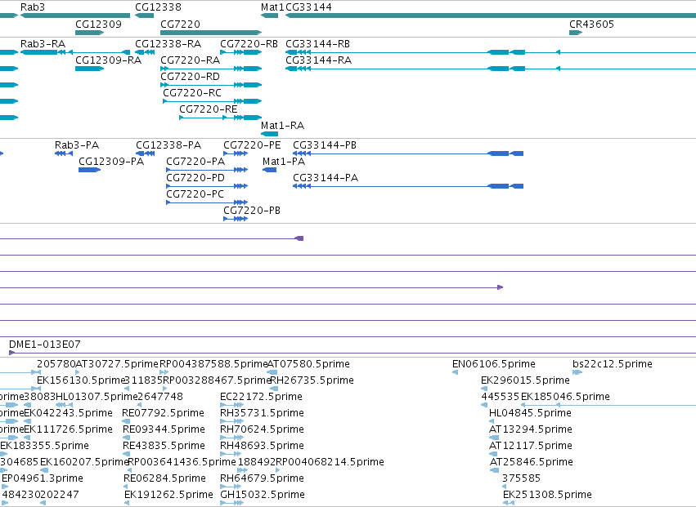The width and height of the screenshot is (696, 507).
Task: Click the CG7220-PB protein label
Action: click(252, 211)
